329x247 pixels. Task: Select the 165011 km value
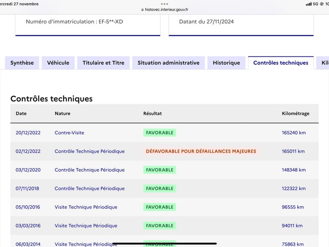pos(293,151)
